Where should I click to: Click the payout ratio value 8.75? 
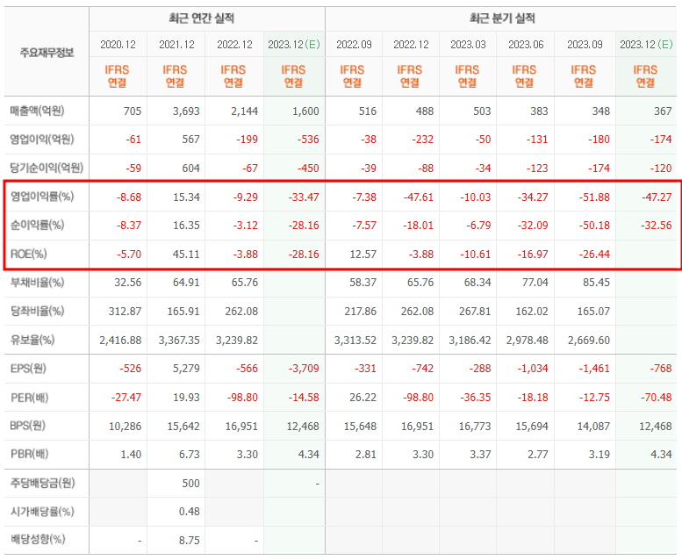point(190,541)
